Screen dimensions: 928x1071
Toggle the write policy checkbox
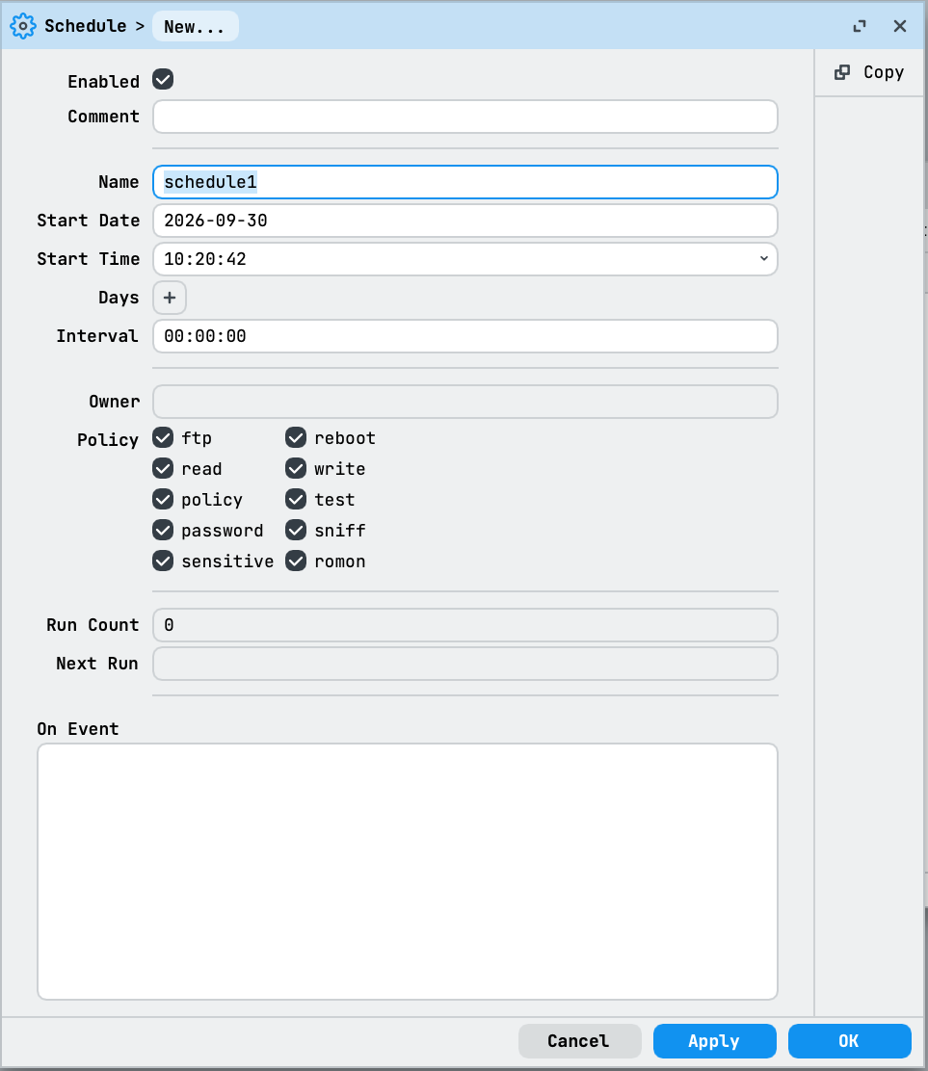pos(296,468)
